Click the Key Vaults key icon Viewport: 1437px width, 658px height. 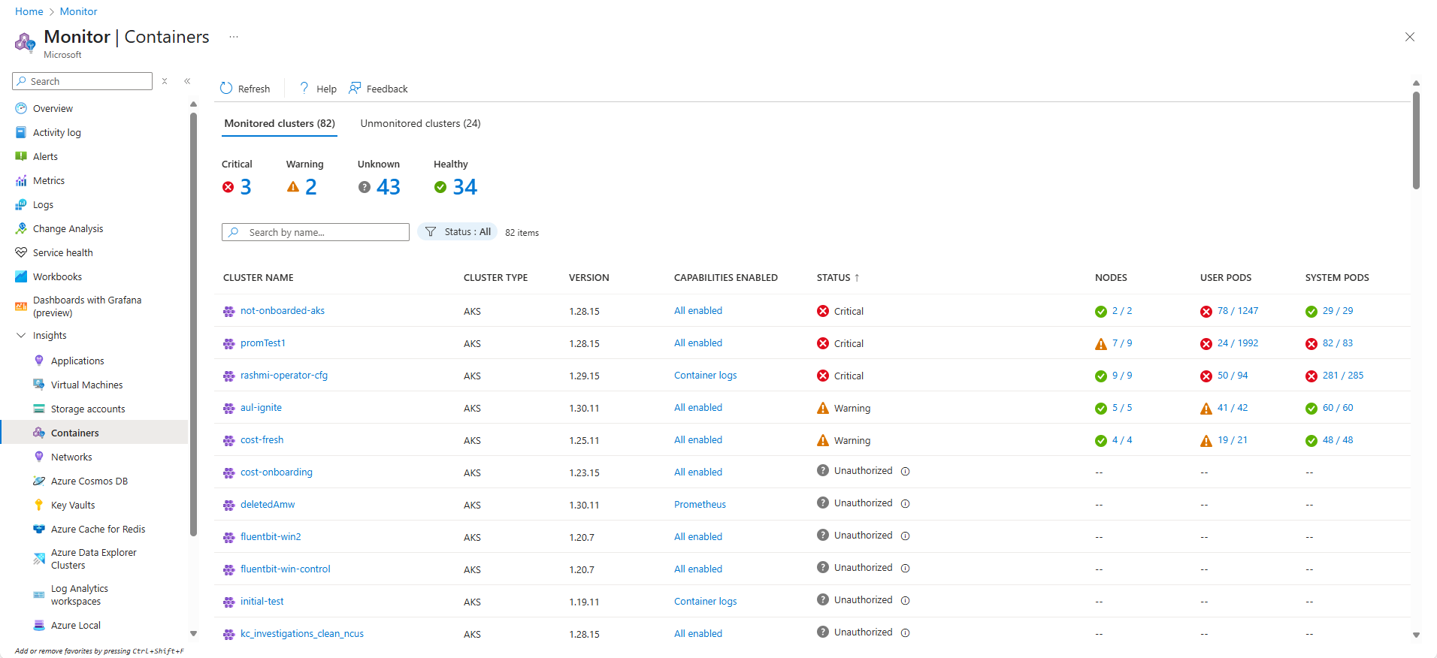39,505
